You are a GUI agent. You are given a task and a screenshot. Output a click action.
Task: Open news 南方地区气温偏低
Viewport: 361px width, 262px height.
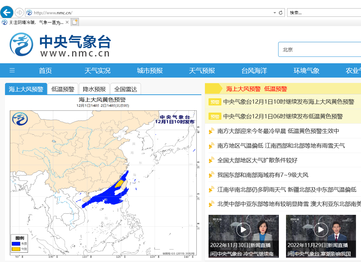click(x=281, y=145)
